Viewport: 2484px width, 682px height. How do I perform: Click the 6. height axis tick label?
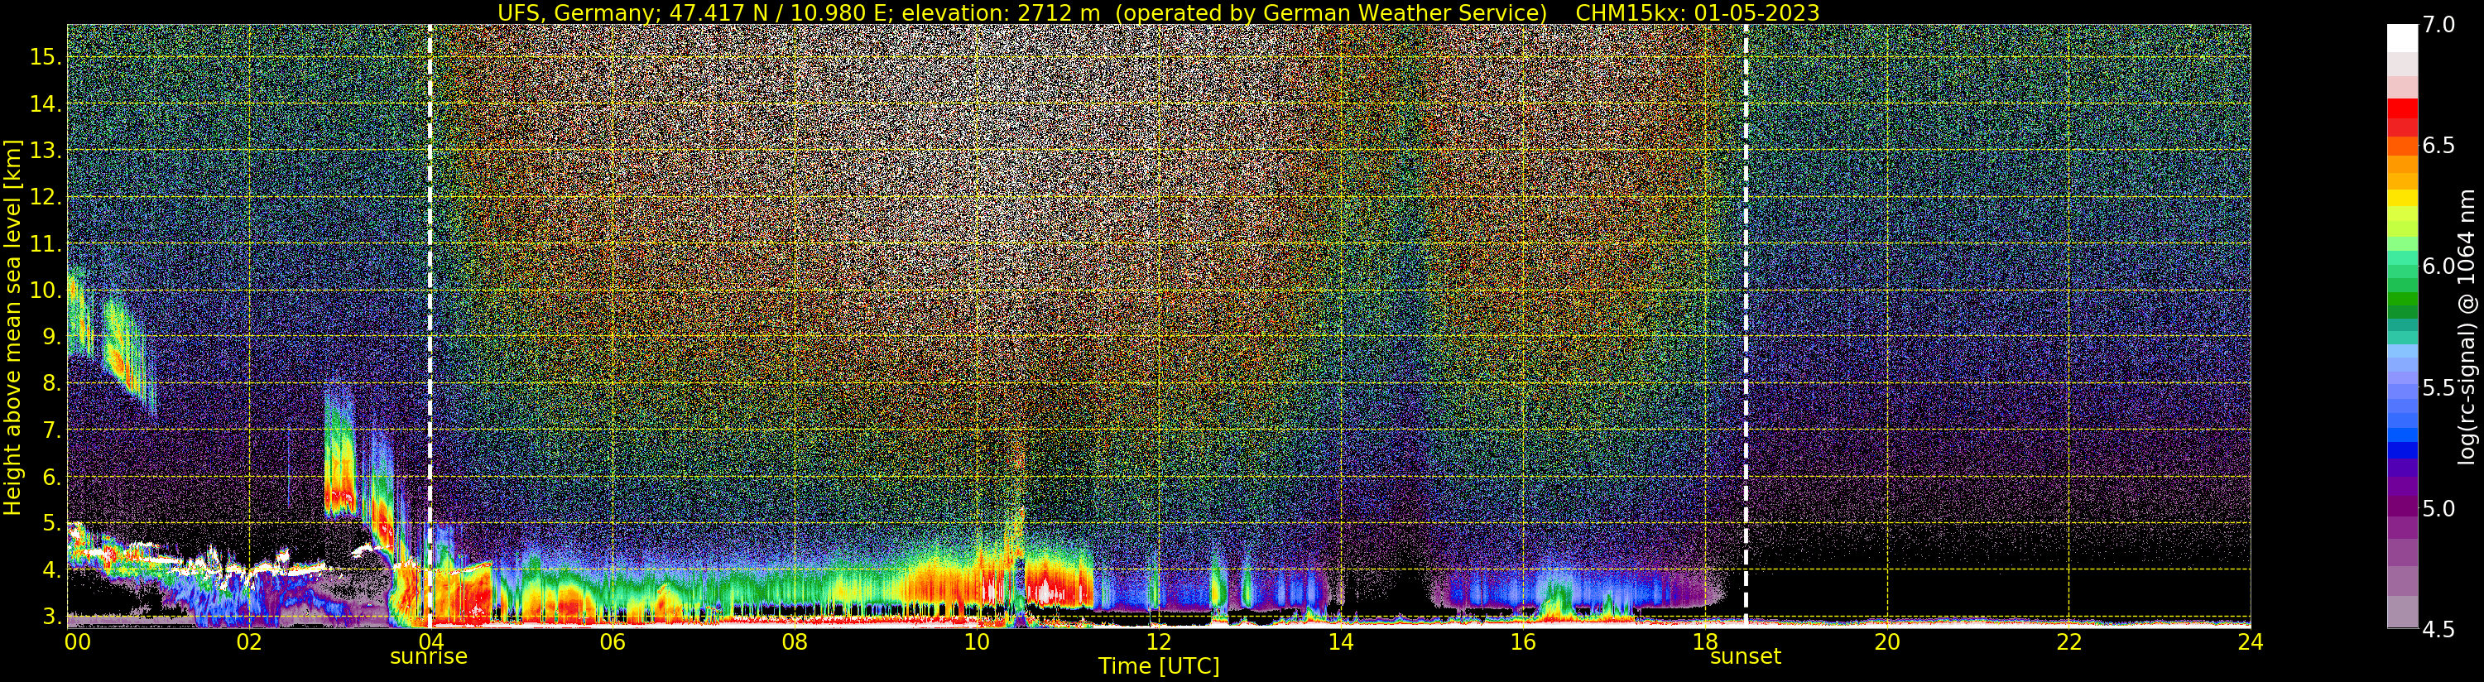pyautogui.click(x=52, y=478)
